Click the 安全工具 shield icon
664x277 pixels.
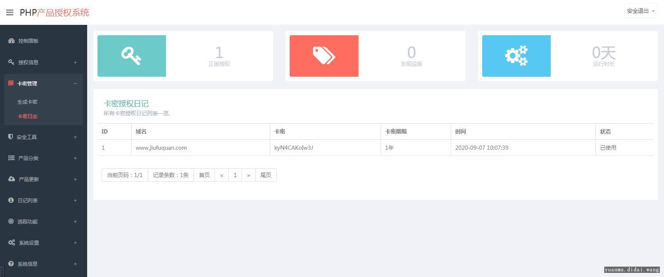(11, 137)
